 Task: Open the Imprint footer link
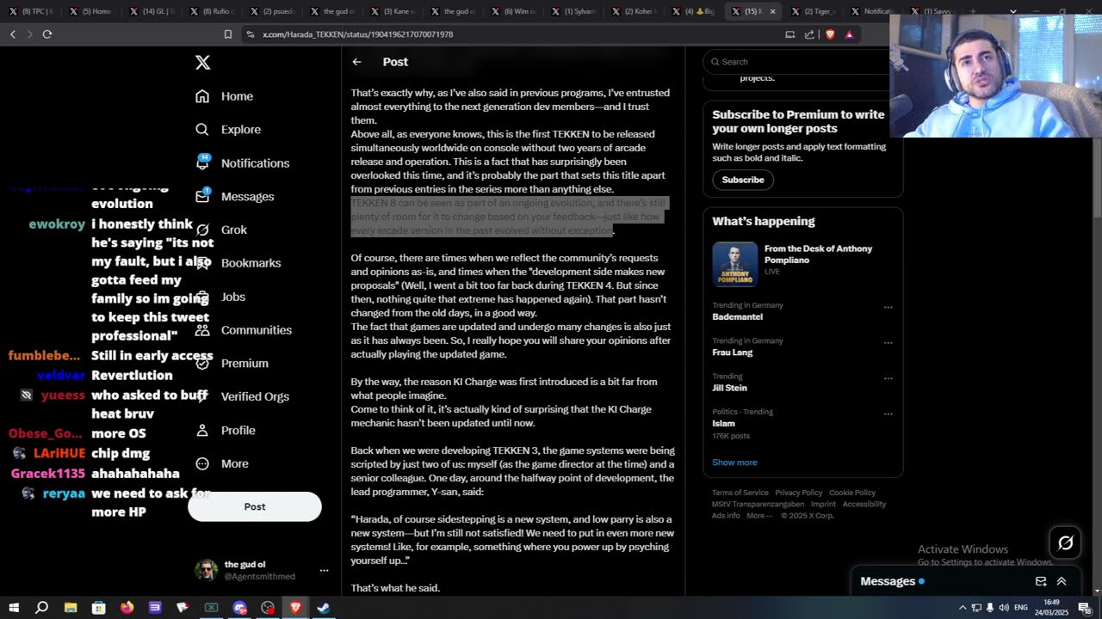click(823, 504)
